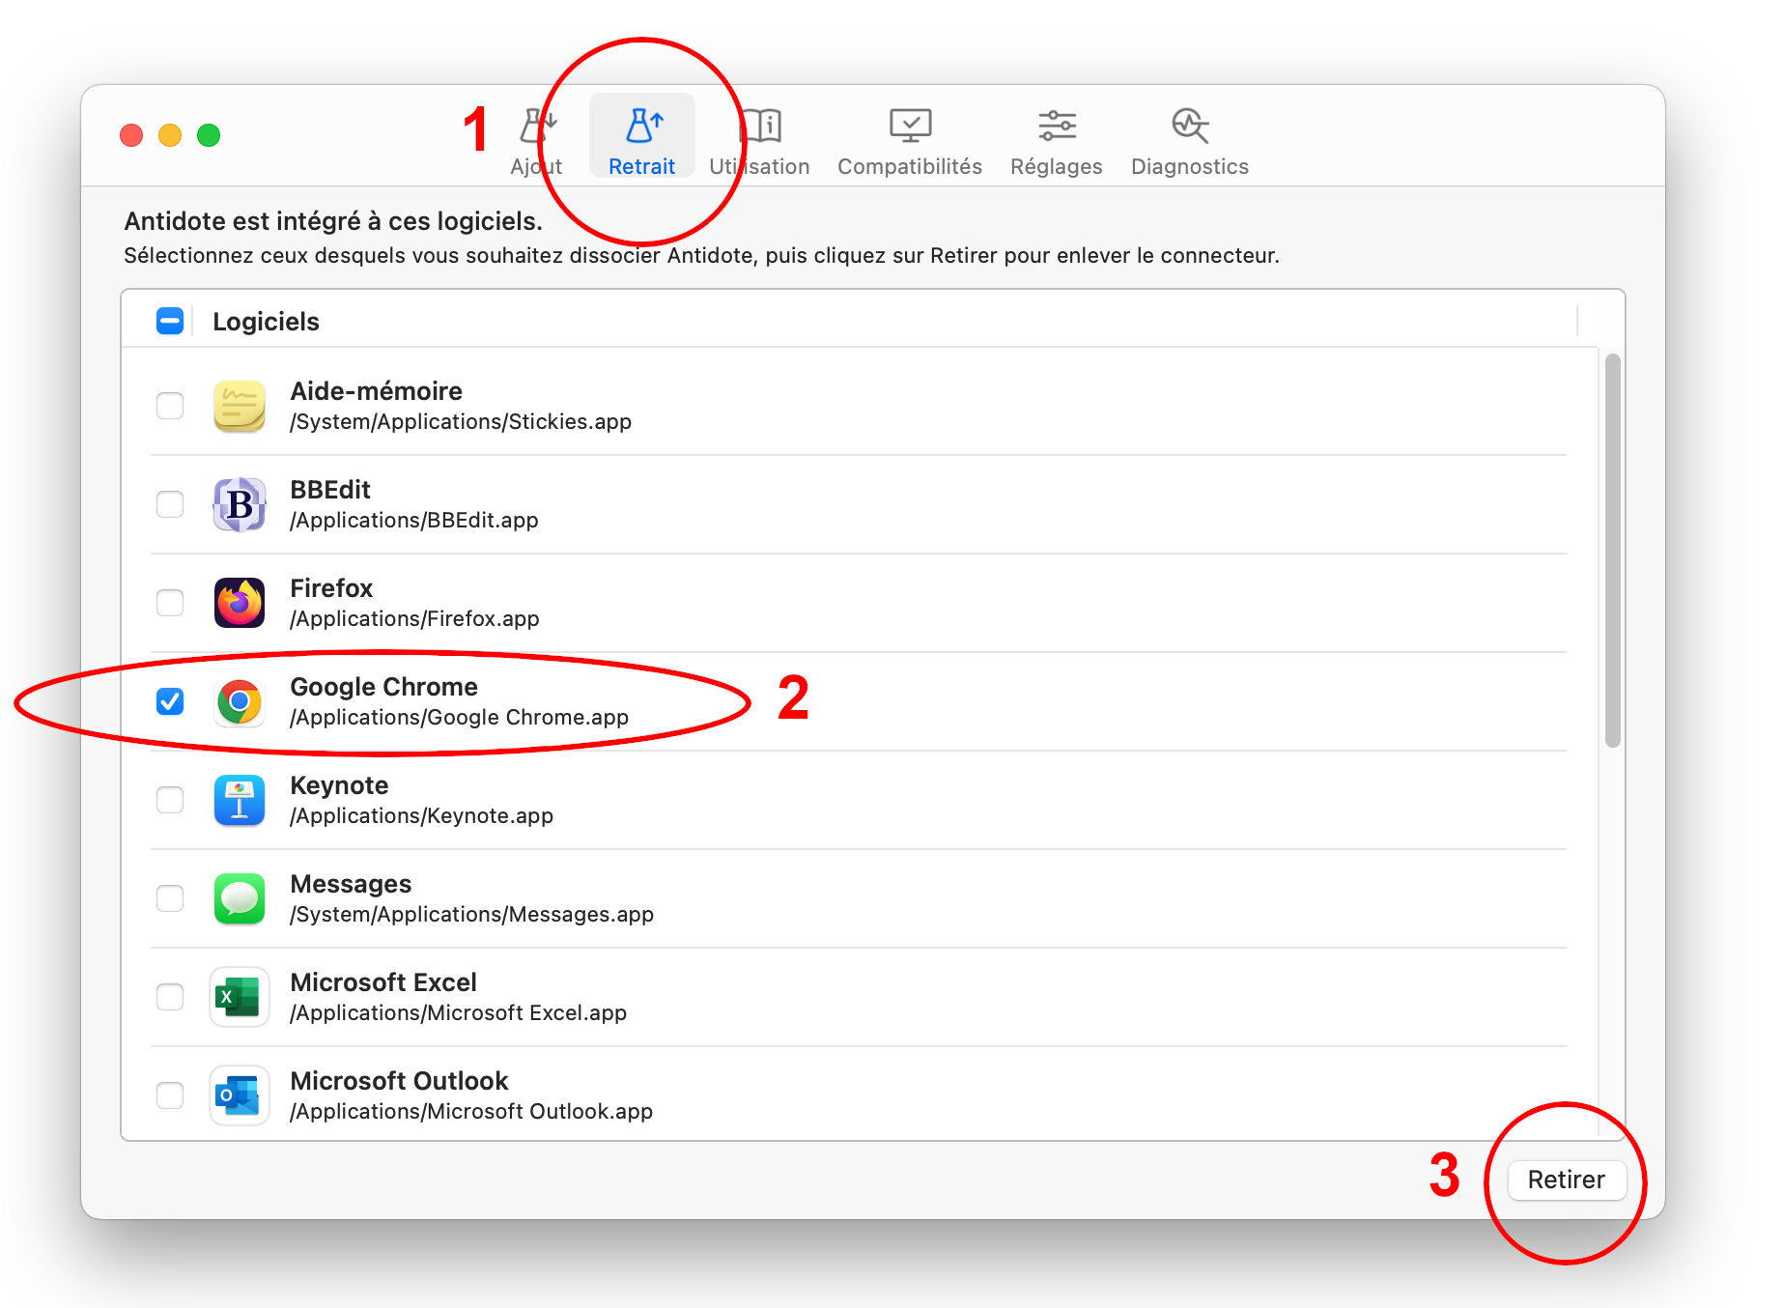Select the Retrait toolbar icon
1783x1308 pixels.
tap(642, 126)
